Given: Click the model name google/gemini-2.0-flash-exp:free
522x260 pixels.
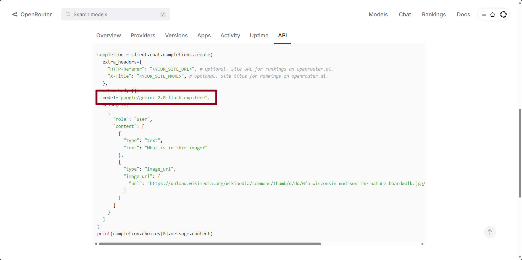Looking at the screenshot, I should [164, 98].
